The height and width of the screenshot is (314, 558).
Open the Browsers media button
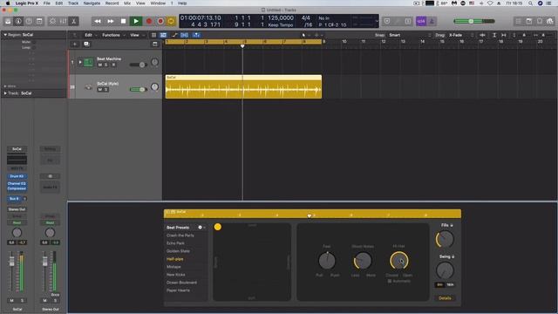coord(550,21)
